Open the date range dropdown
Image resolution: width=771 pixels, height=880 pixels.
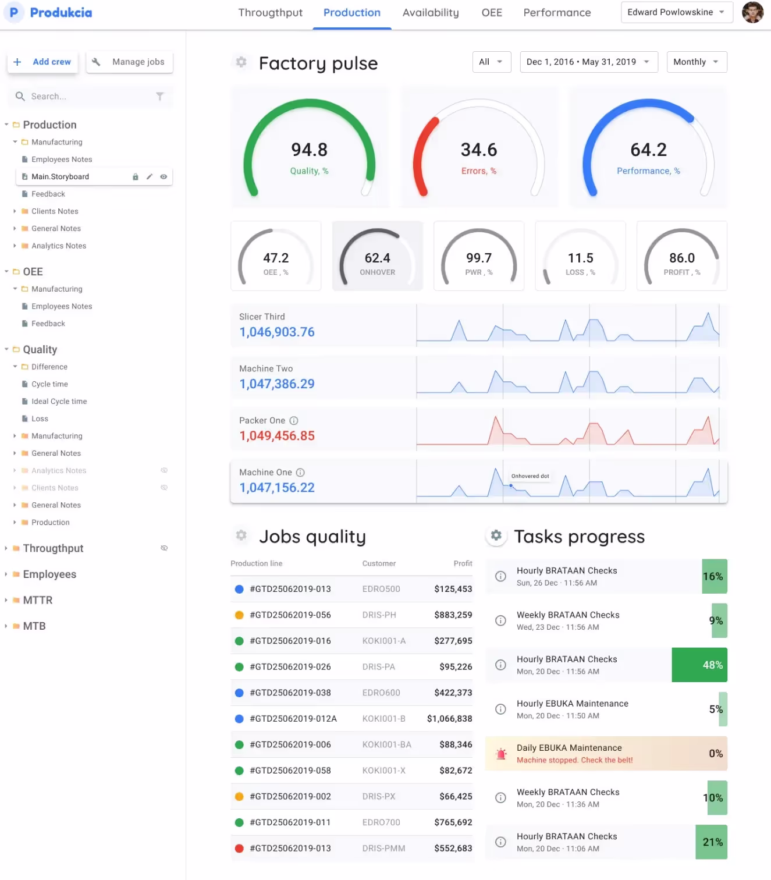(x=588, y=62)
